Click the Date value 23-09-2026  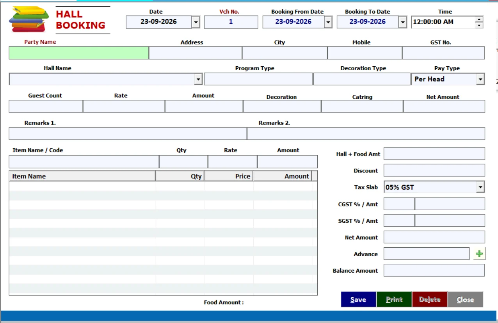coord(159,22)
